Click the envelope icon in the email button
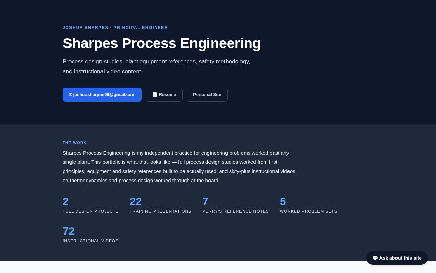 click(70, 95)
